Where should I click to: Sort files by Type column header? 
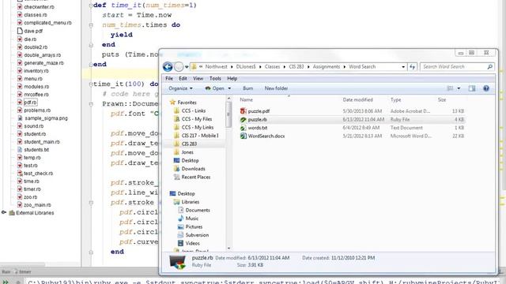click(395, 100)
